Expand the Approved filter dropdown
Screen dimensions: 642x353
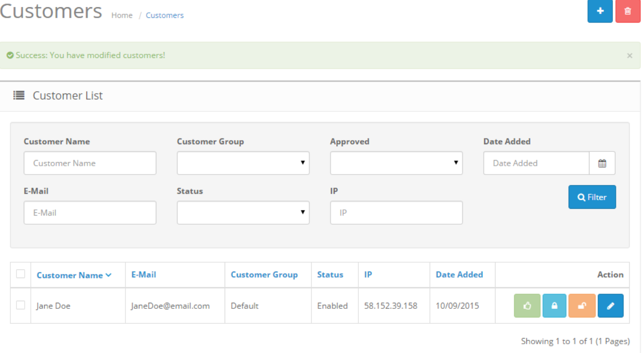pyautogui.click(x=396, y=163)
